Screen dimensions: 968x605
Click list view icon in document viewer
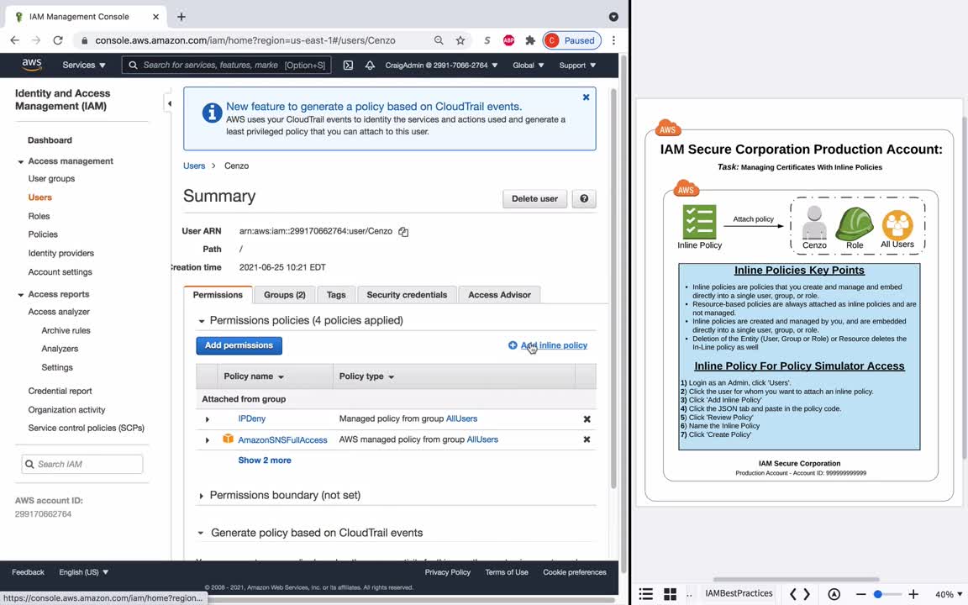point(645,594)
